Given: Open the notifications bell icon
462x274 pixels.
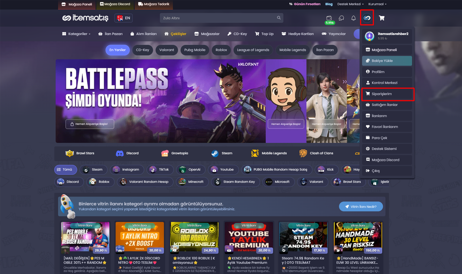Looking at the screenshot, I should pyautogui.click(x=354, y=18).
